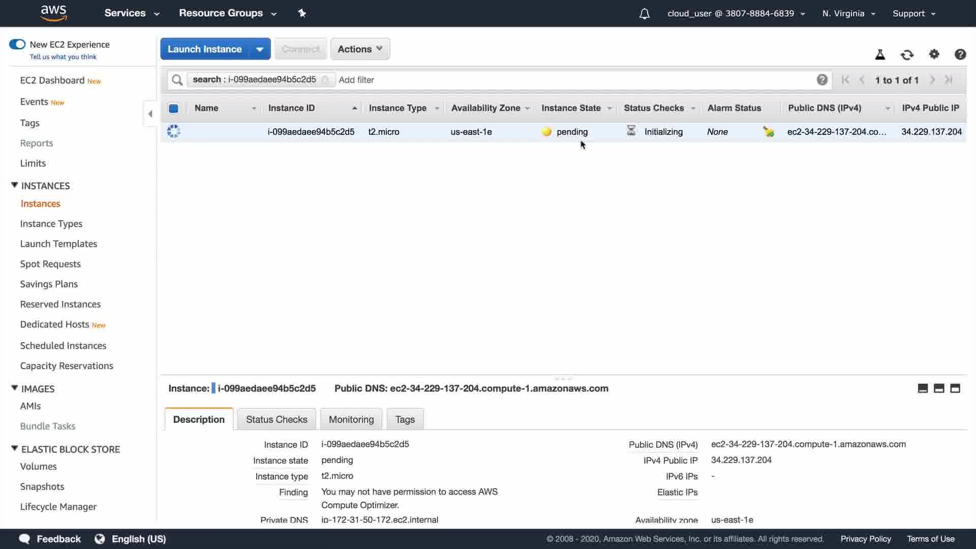Collapse the INSTANCES sidebar section
Viewport: 976px width, 549px height.
(15, 186)
